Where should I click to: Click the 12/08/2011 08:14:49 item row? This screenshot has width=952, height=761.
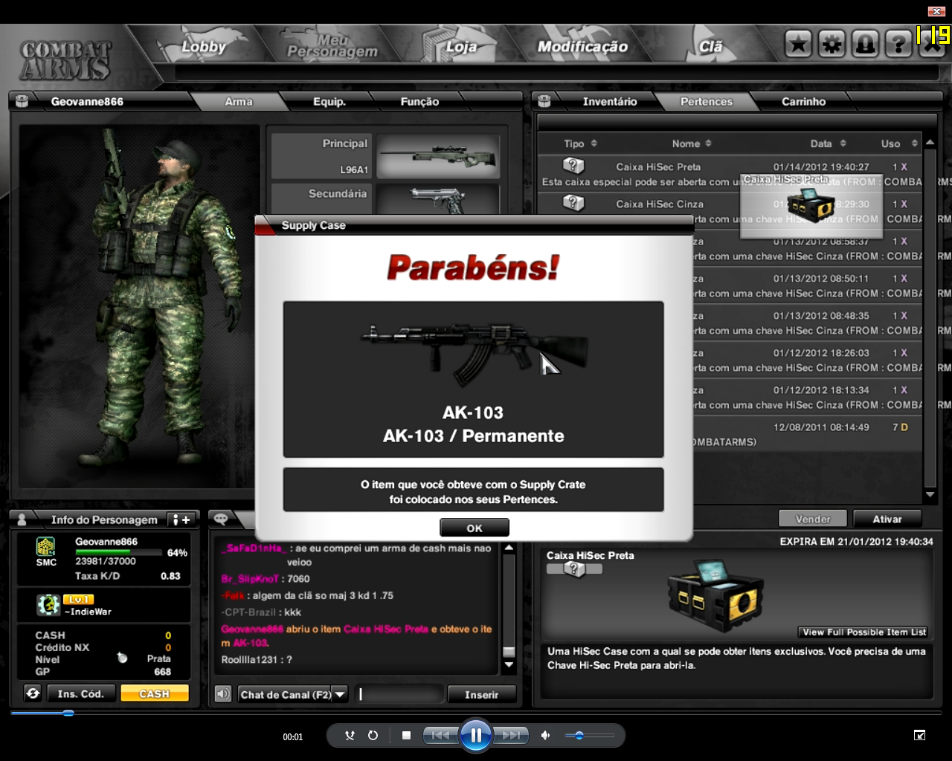tap(730, 434)
